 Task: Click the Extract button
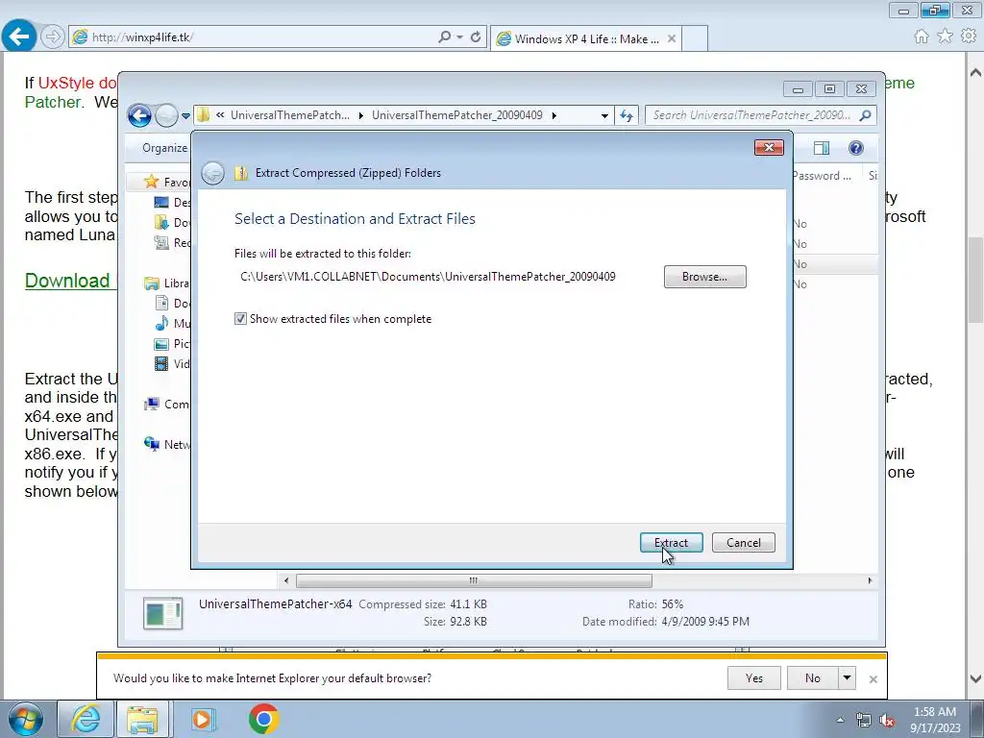[671, 543]
